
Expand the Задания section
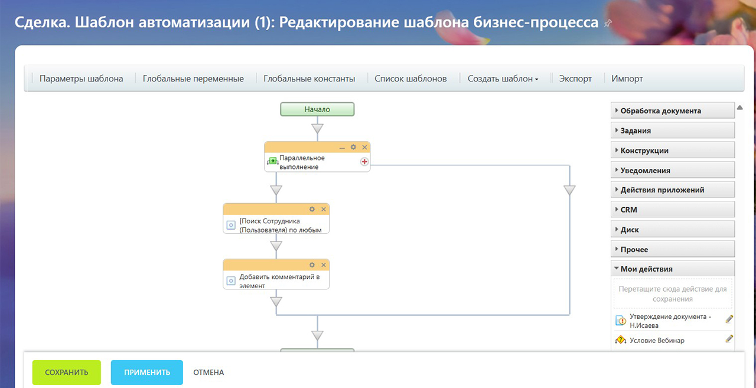673,131
